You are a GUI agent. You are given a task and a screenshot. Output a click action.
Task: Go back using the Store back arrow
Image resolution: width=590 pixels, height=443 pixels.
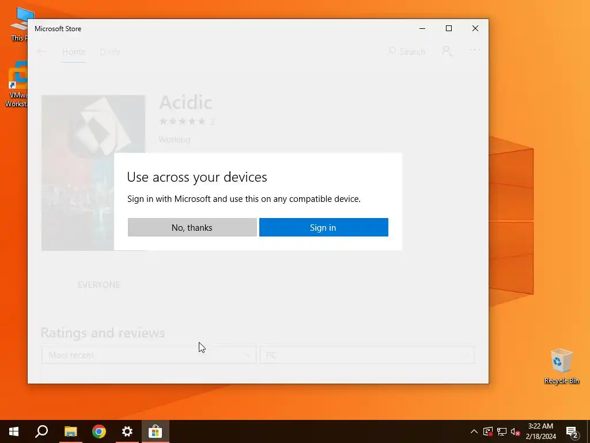pyautogui.click(x=41, y=51)
